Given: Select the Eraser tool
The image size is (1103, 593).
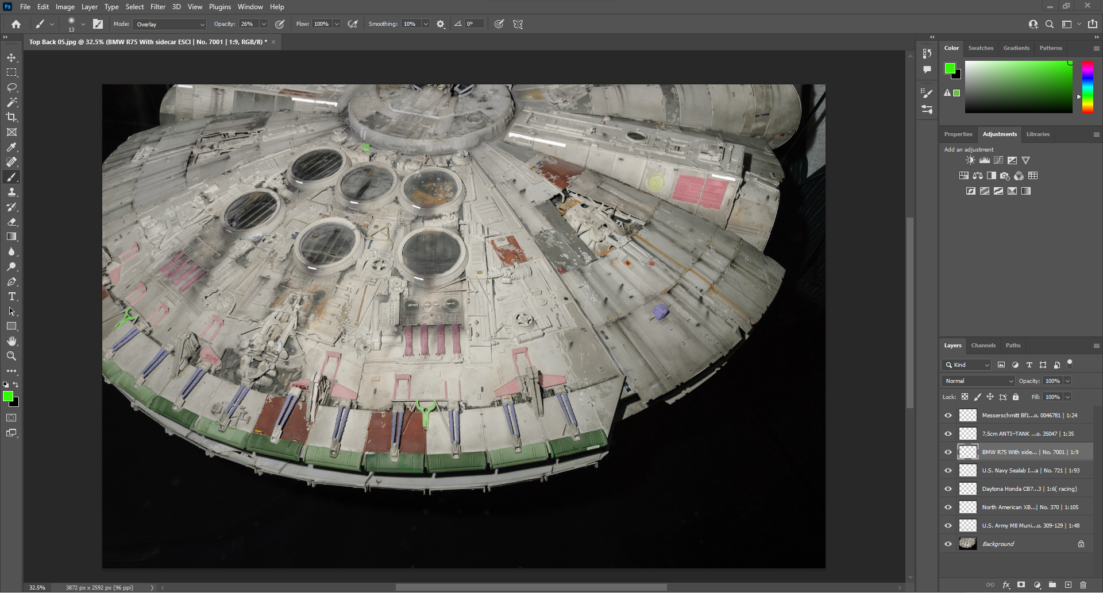Looking at the screenshot, I should (x=11, y=222).
